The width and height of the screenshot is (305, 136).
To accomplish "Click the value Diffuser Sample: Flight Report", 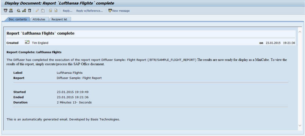I will [79, 78].
